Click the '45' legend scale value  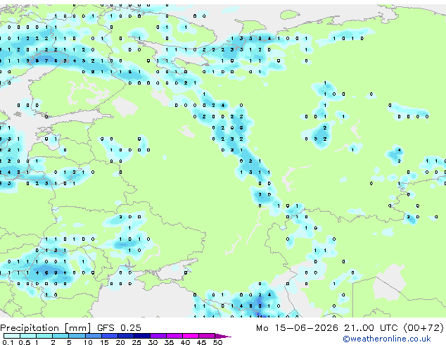coord(201,342)
